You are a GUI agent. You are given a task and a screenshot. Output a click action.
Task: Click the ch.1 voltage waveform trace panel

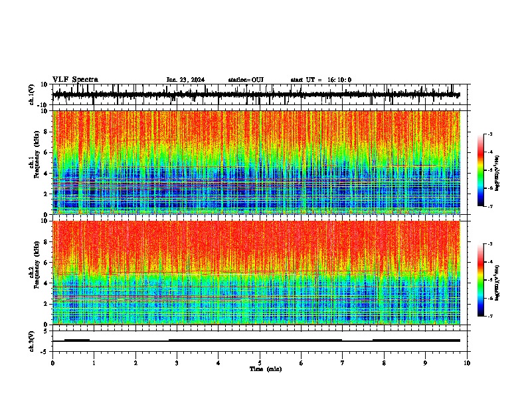(261, 94)
